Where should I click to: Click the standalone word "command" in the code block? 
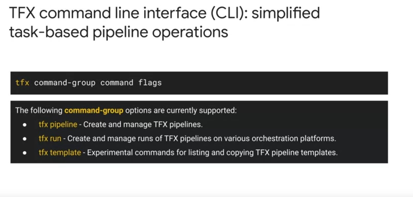[117, 82]
